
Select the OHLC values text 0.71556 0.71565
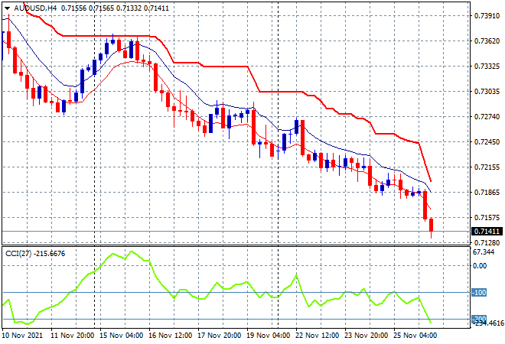[87, 8]
